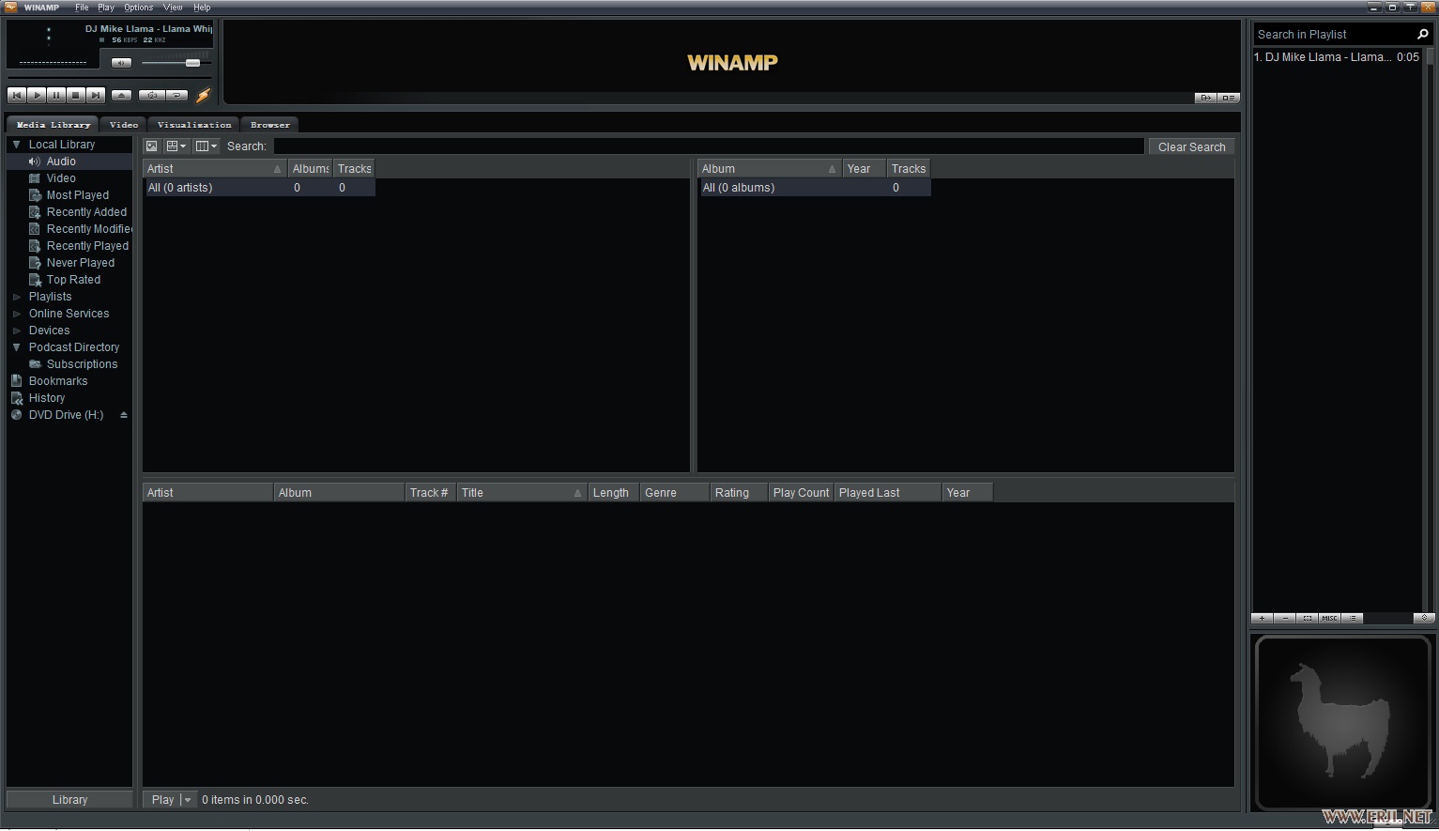
Task: Open the View menu
Action: 173,8
